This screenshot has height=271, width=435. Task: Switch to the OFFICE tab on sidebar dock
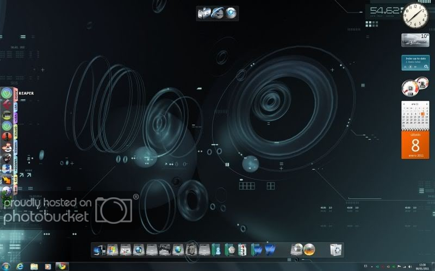16,132
